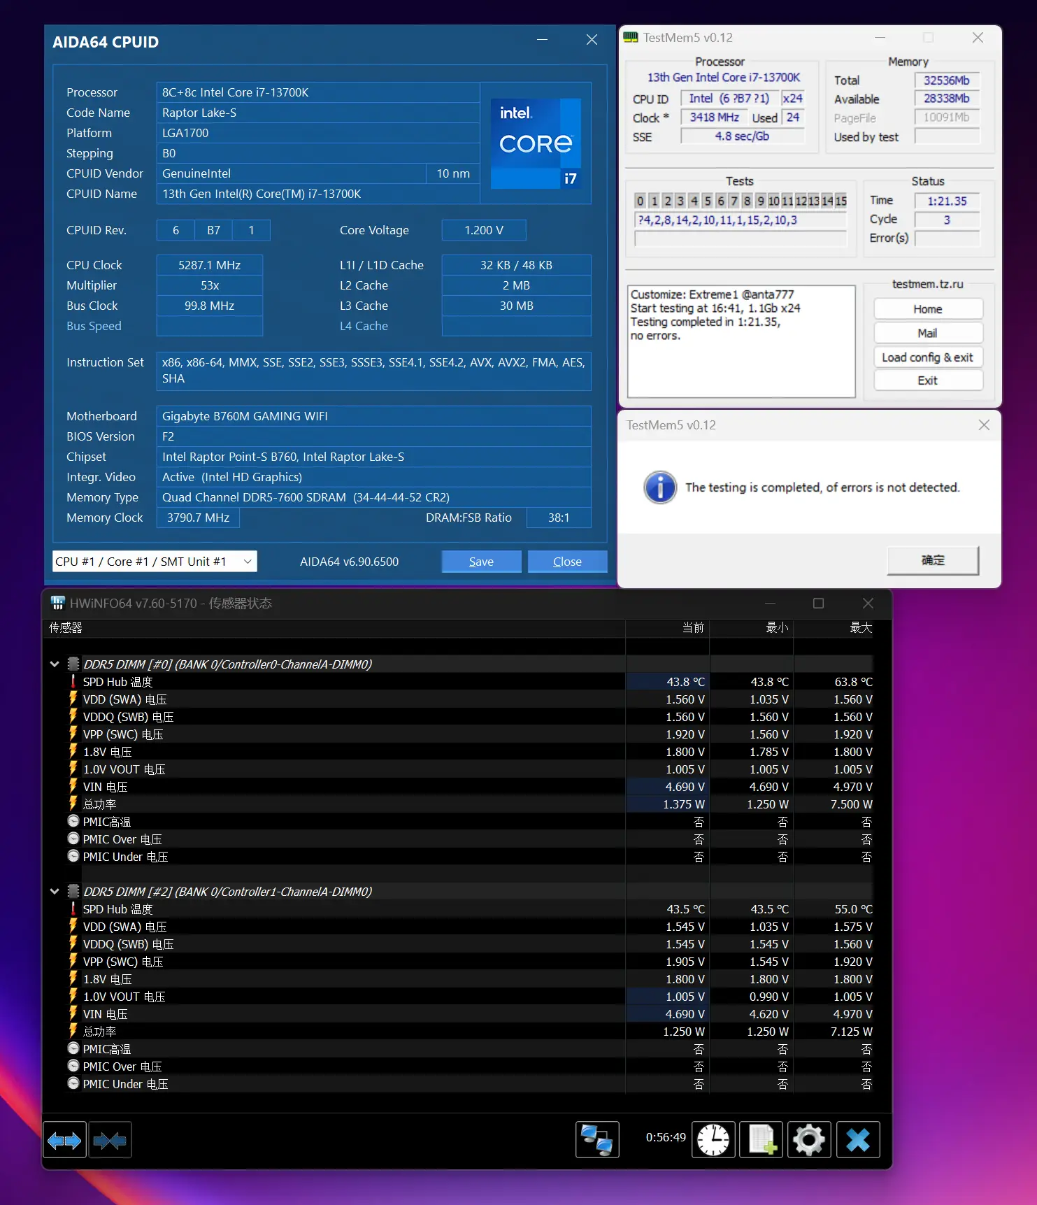Viewport: 1037px width, 1205px height.
Task: Click the Core Voltage 1.200 V field
Action: tap(484, 230)
